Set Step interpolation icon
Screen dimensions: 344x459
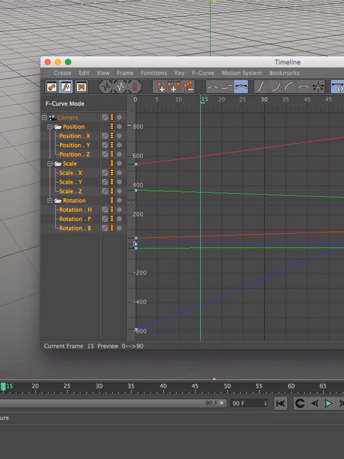coord(227,87)
